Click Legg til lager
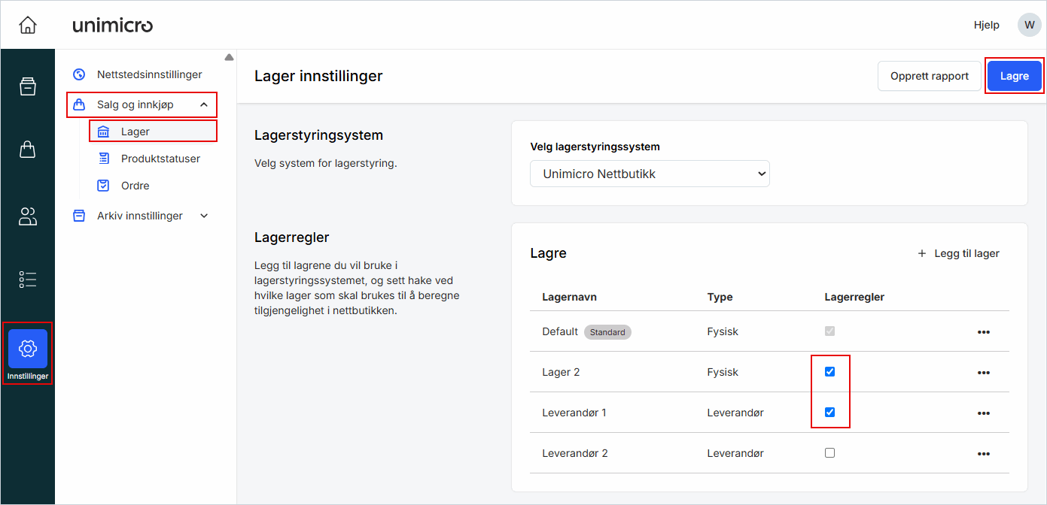Image resolution: width=1047 pixels, height=505 pixels. (x=958, y=253)
